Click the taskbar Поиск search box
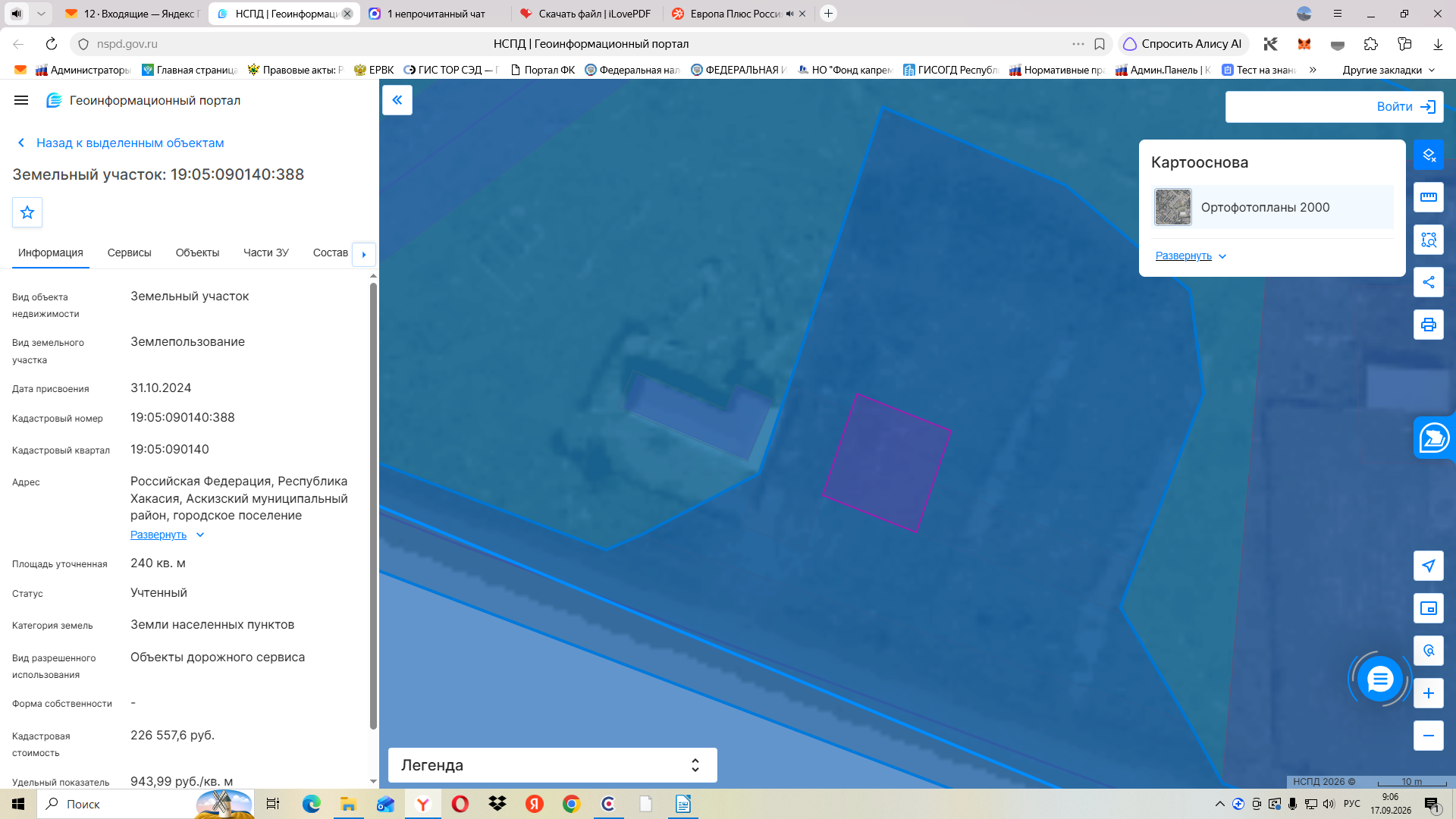Viewport: 1456px width, 819px height. (146, 804)
